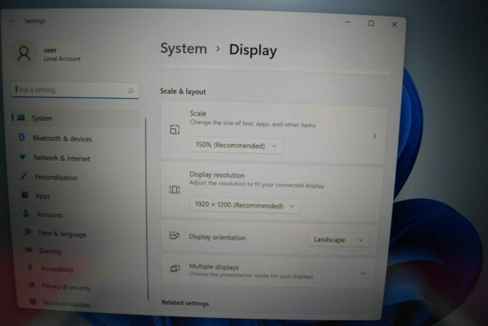The height and width of the screenshot is (326, 488).
Task: Expand the Multiple displays section chevron
Action: 363,273
